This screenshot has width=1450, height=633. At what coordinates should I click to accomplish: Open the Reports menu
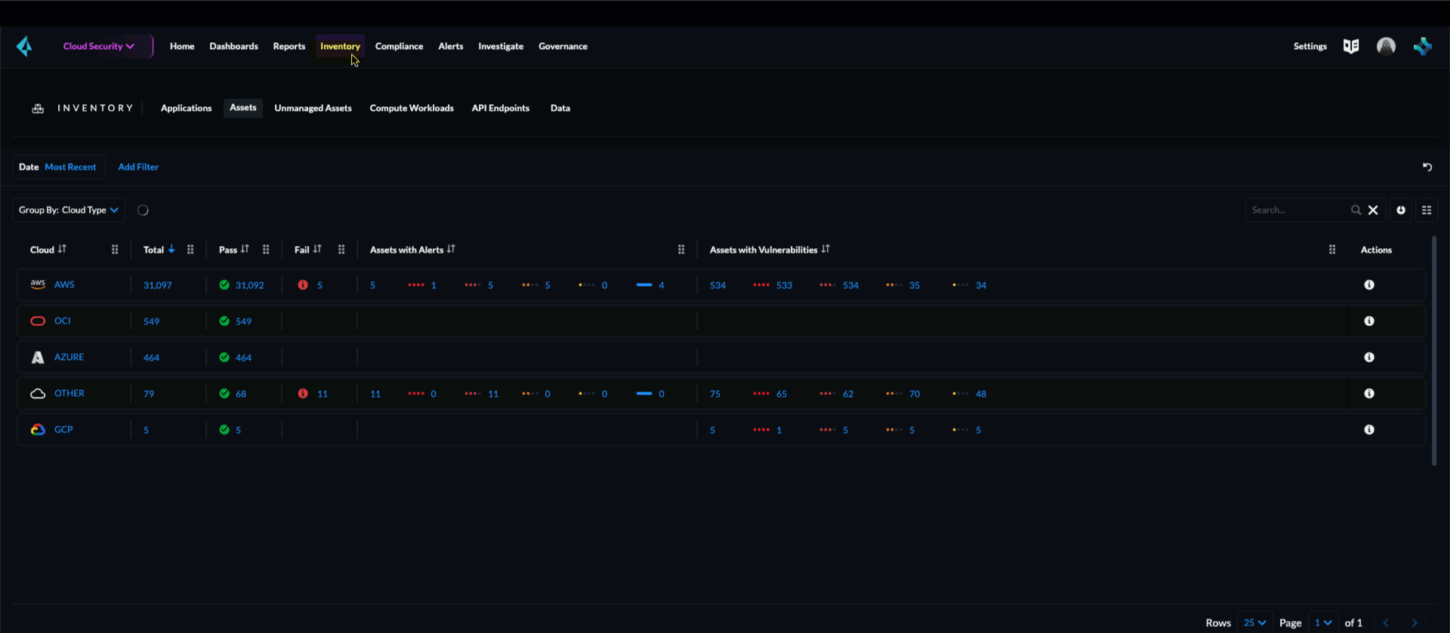pyautogui.click(x=289, y=46)
